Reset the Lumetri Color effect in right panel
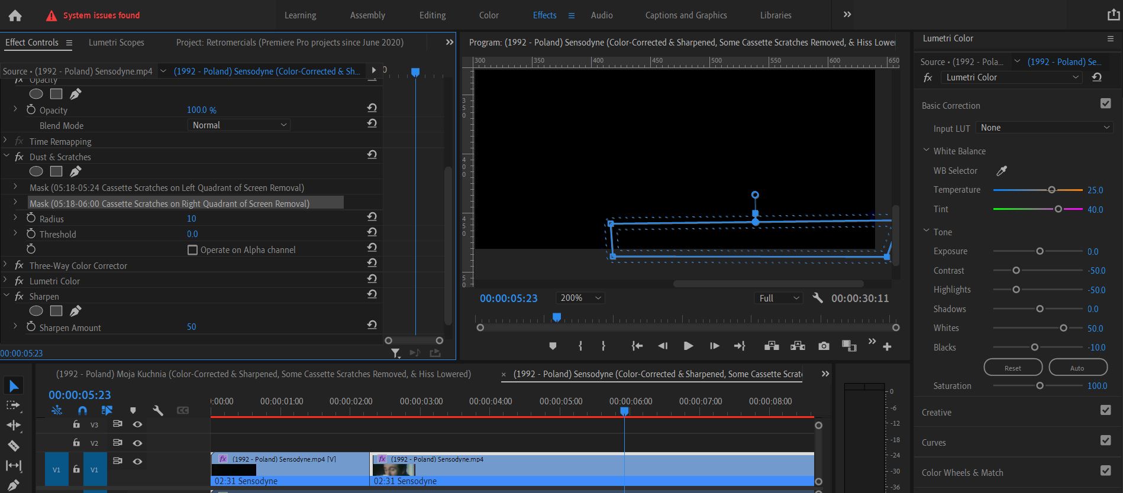Viewport: 1123px width, 493px height. pyautogui.click(x=1097, y=77)
